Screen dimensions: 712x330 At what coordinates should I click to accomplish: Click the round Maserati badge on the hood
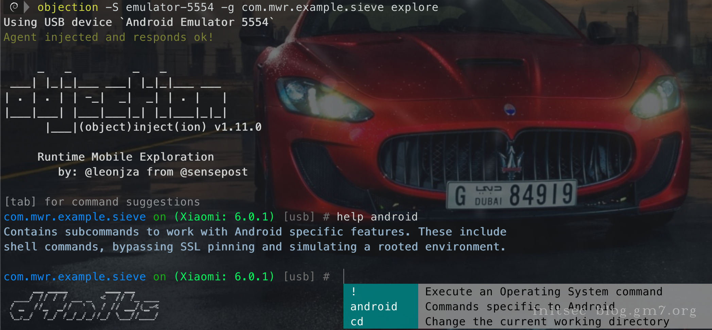509,110
